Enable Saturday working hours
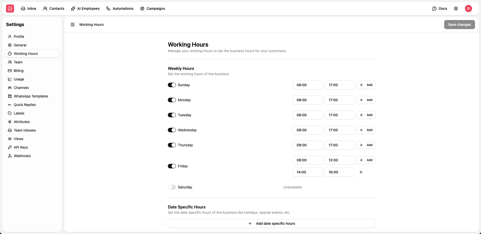 pyautogui.click(x=172, y=187)
